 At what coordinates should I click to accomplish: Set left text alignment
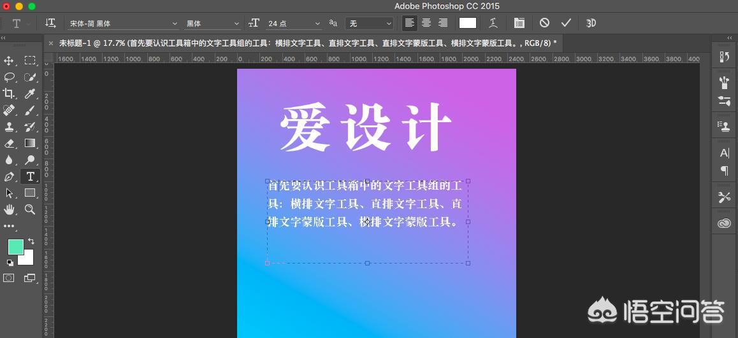(x=410, y=22)
